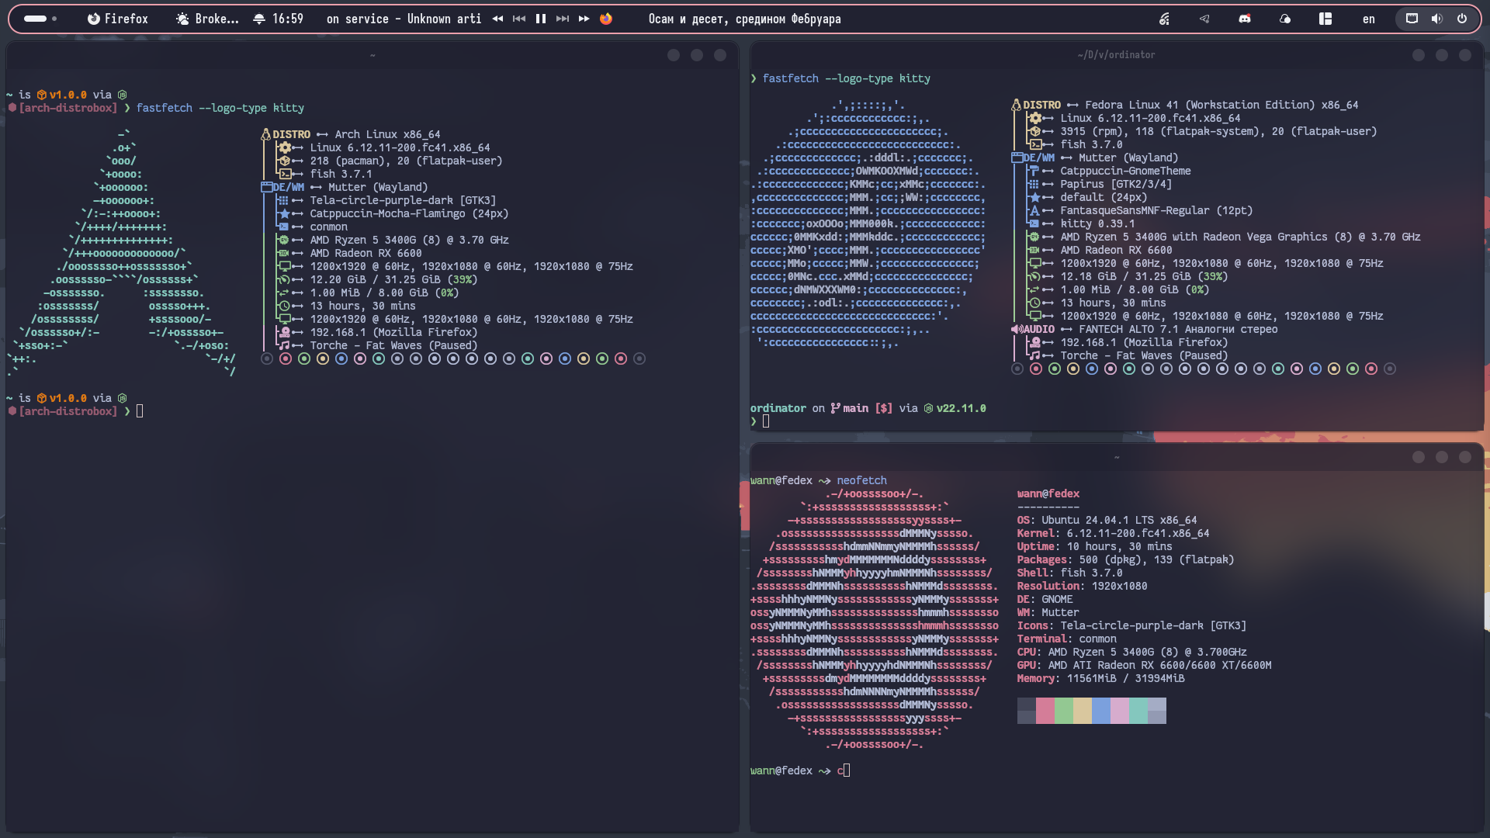Switch to the second workspace dot

click(x=54, y=19)
